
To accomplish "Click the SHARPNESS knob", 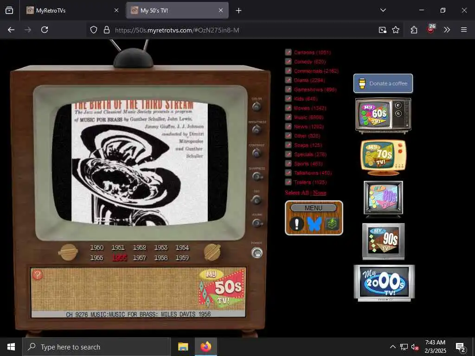I will point(257,177).
